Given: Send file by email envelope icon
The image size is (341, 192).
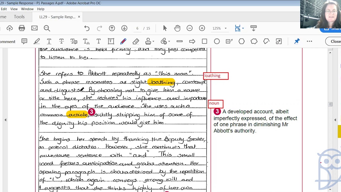Looking at the screenshot, I should (x=34, y=28).
